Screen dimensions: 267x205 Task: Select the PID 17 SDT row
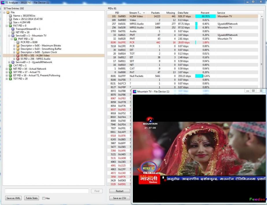click(183, 61)
